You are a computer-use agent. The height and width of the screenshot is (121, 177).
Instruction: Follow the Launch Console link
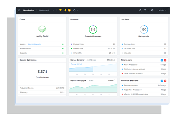[x=34, y=44]
